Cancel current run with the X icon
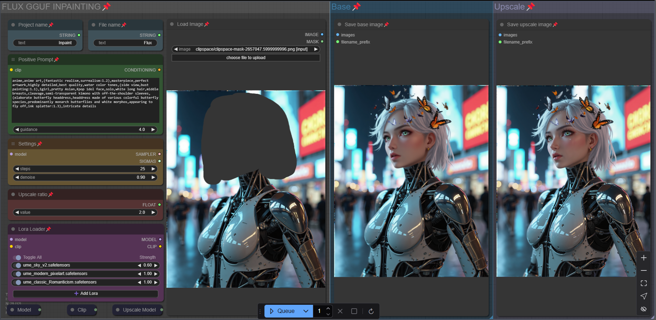656x320 pixels. [x=340, y=311]
